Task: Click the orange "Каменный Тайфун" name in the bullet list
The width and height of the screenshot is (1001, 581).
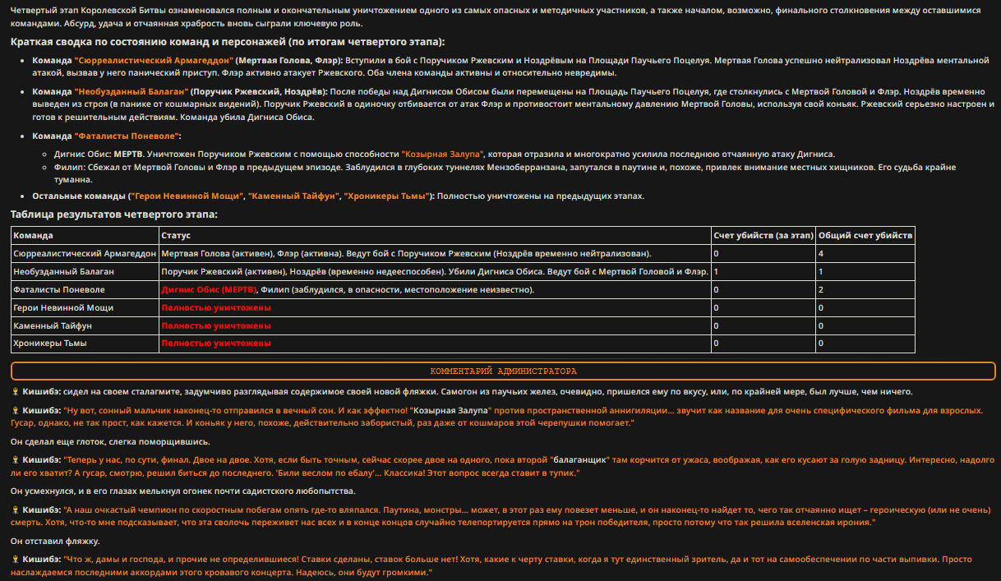Action: click(x=293, y=196)
